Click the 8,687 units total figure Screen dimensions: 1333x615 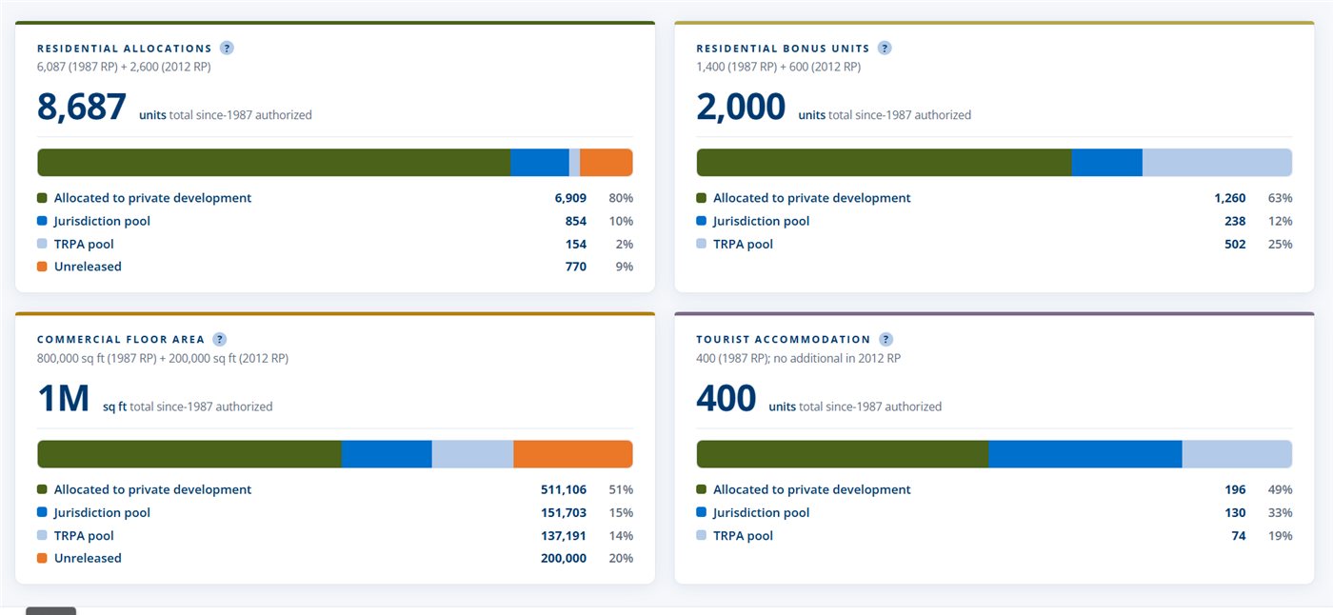click(x=82, y=107)
